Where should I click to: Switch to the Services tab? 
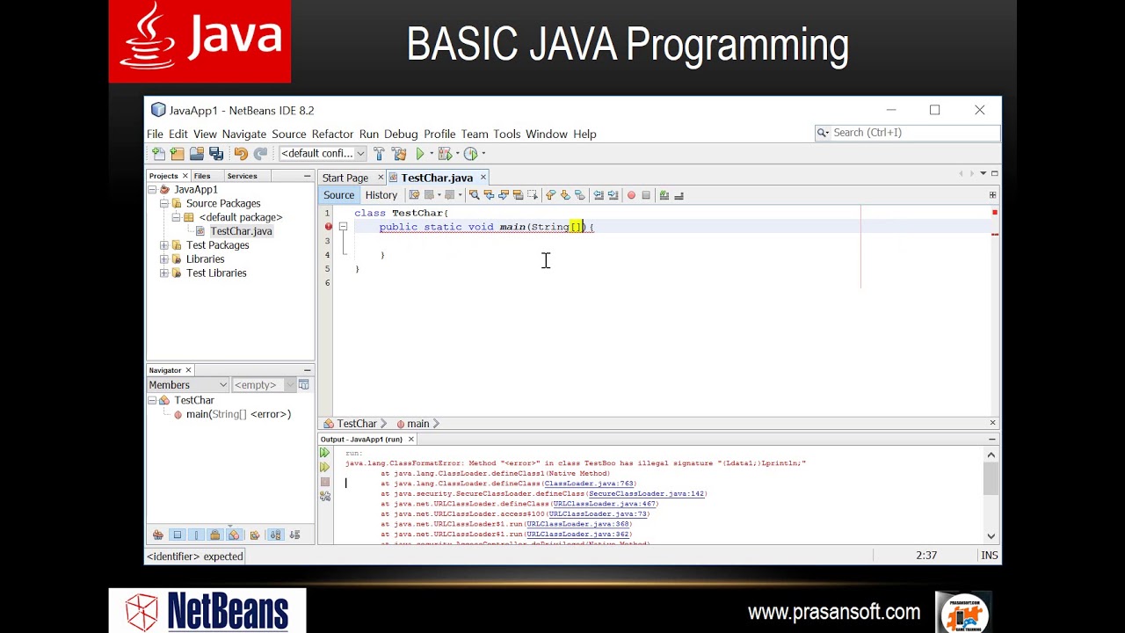pos(242,176)
